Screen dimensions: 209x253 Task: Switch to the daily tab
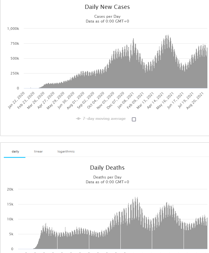tap(15, 152)
